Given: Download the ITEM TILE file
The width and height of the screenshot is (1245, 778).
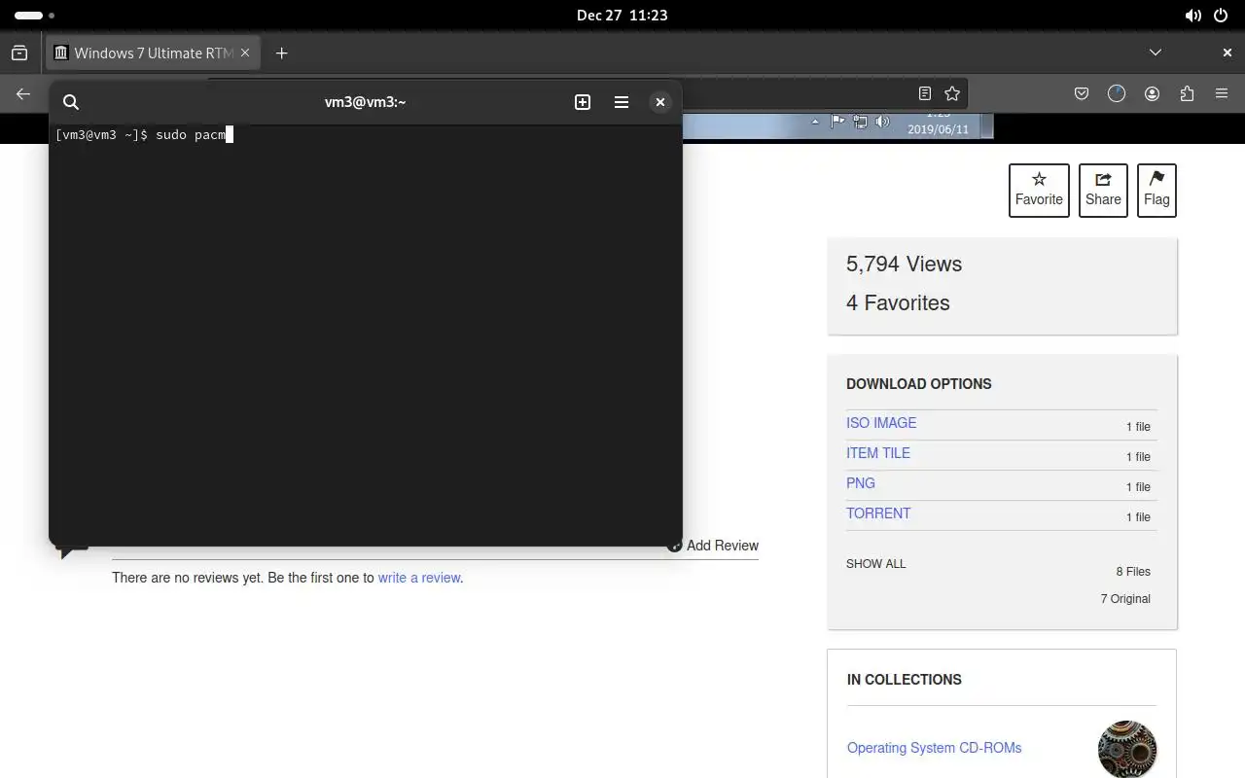Looking at the screenshot, I should [878, 453].
